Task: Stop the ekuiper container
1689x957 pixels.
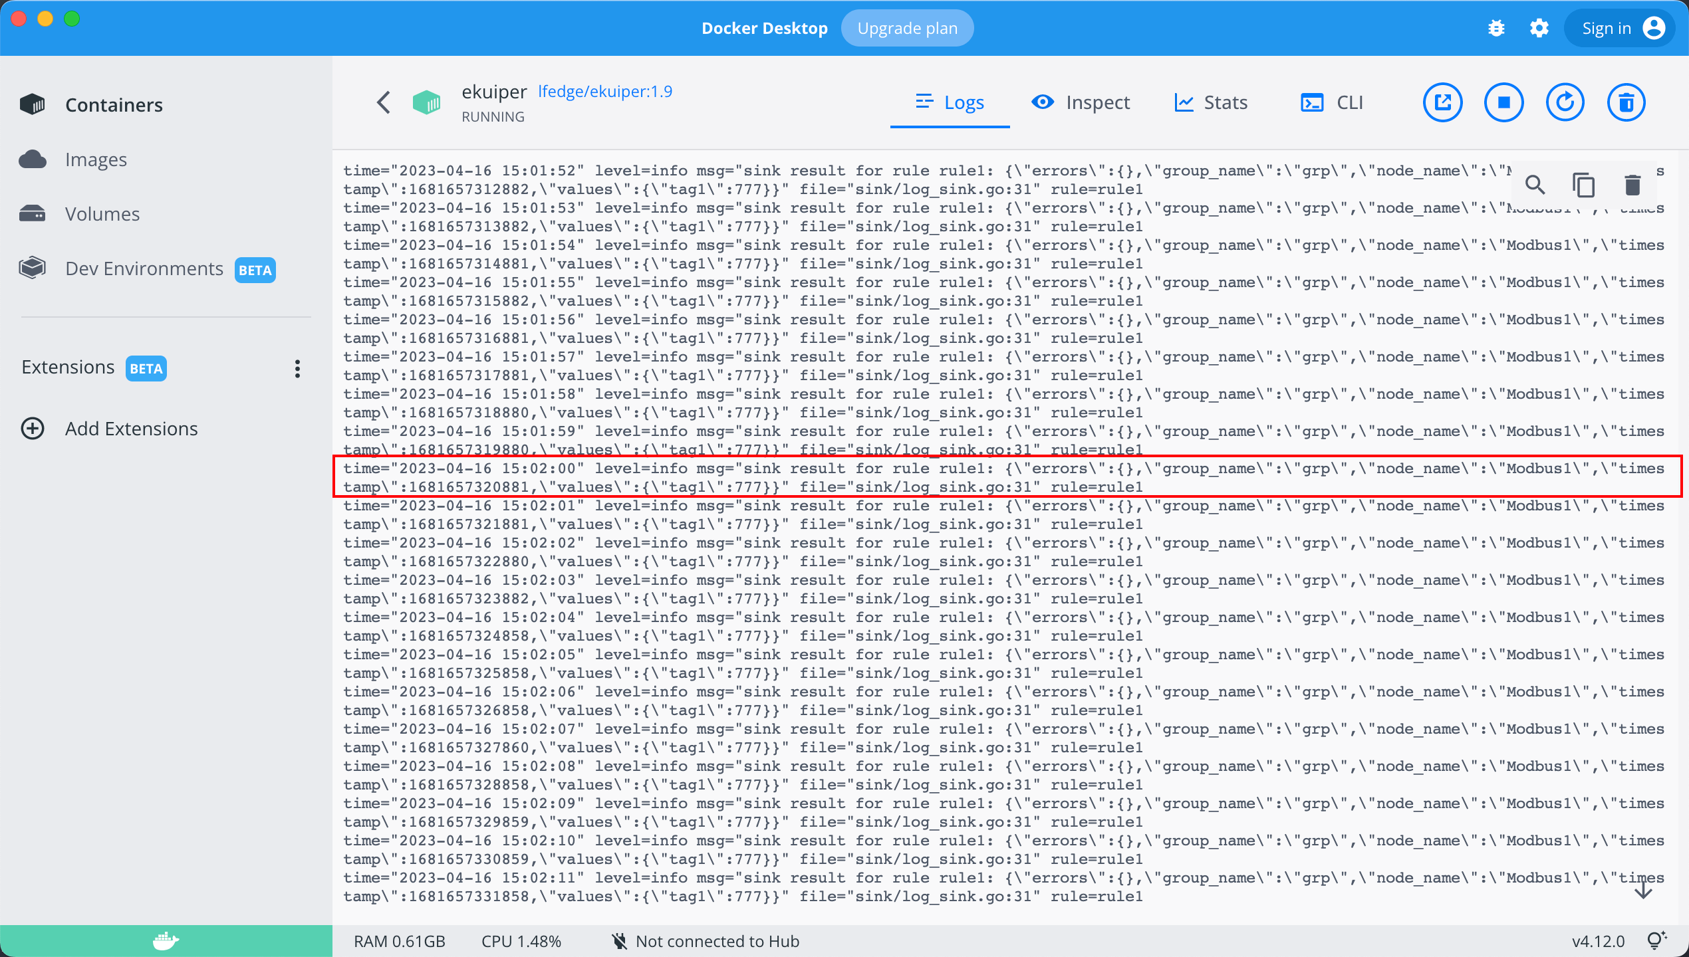Action: (x=1503, y=102)
